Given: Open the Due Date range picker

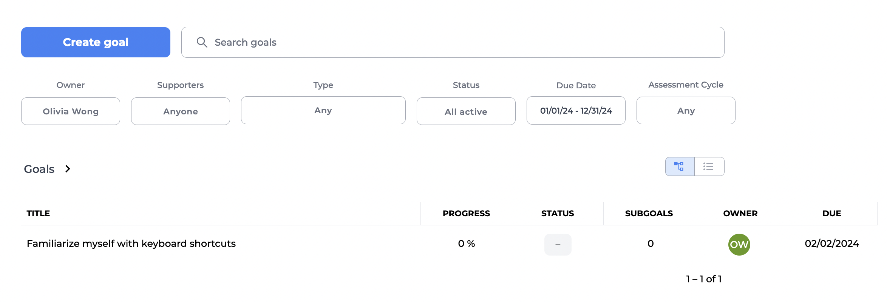Looking at the screenshot, I should pyautogui.click(x=576, y=111).
